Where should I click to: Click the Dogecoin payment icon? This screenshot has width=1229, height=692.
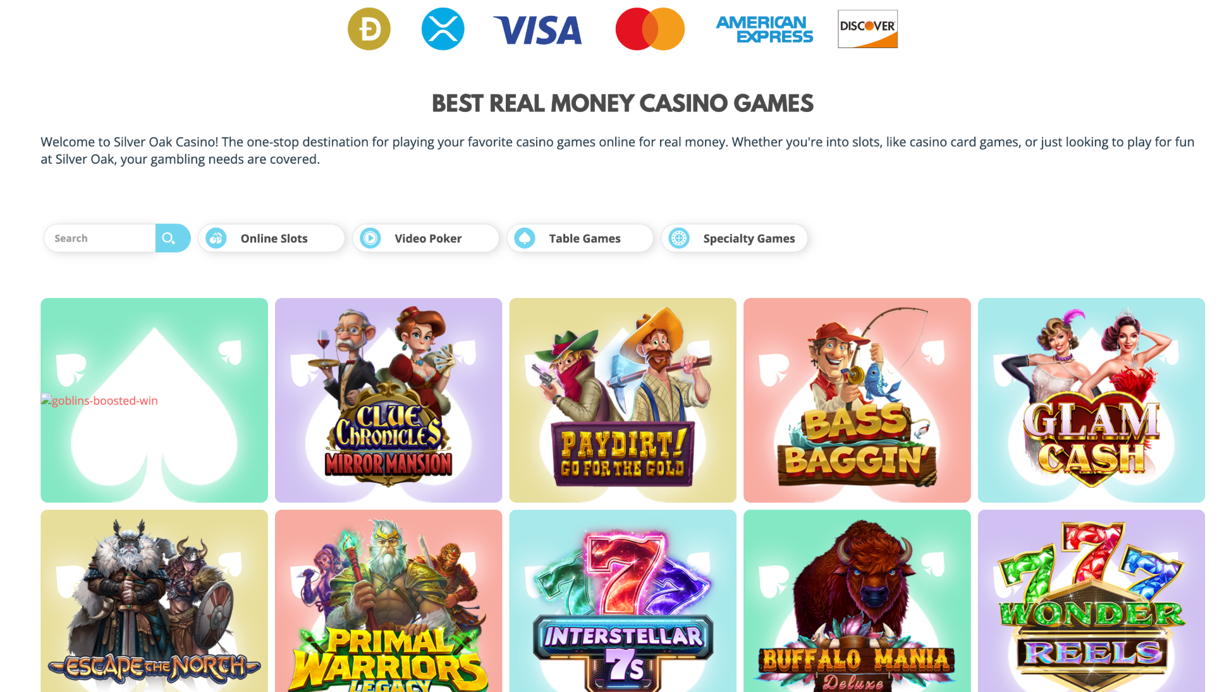pyautogui.click(x=369, y=29)
